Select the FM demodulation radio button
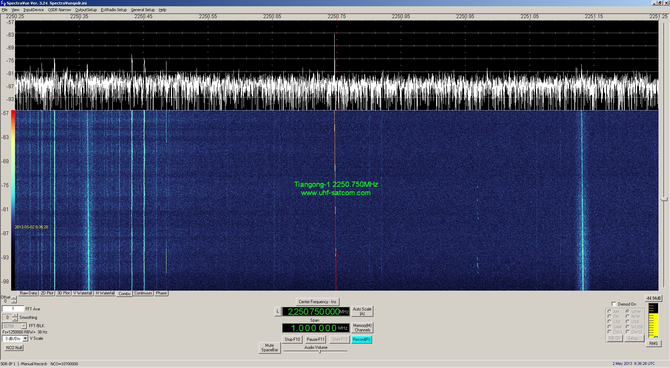 coord(609,317)
